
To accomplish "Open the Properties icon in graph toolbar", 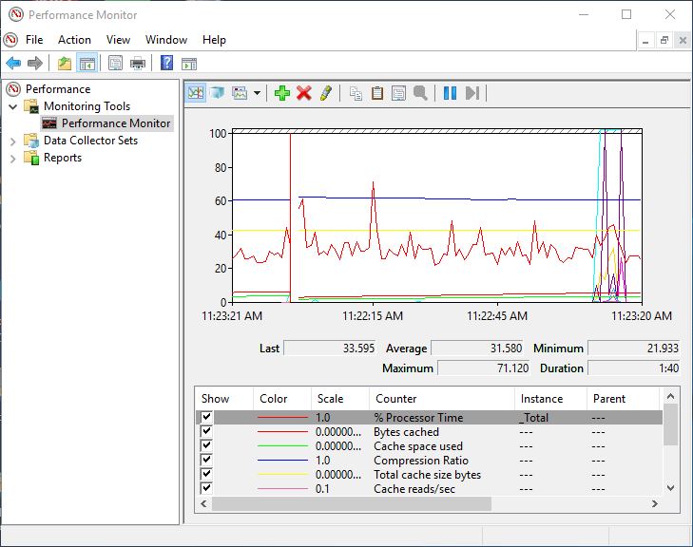I will click(x=398, y=92).
